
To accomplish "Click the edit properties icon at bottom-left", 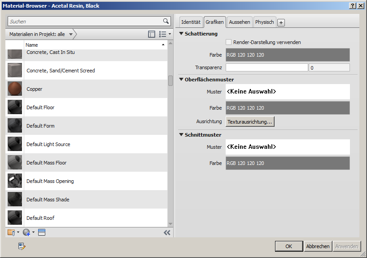I will [x=22, y=246].
